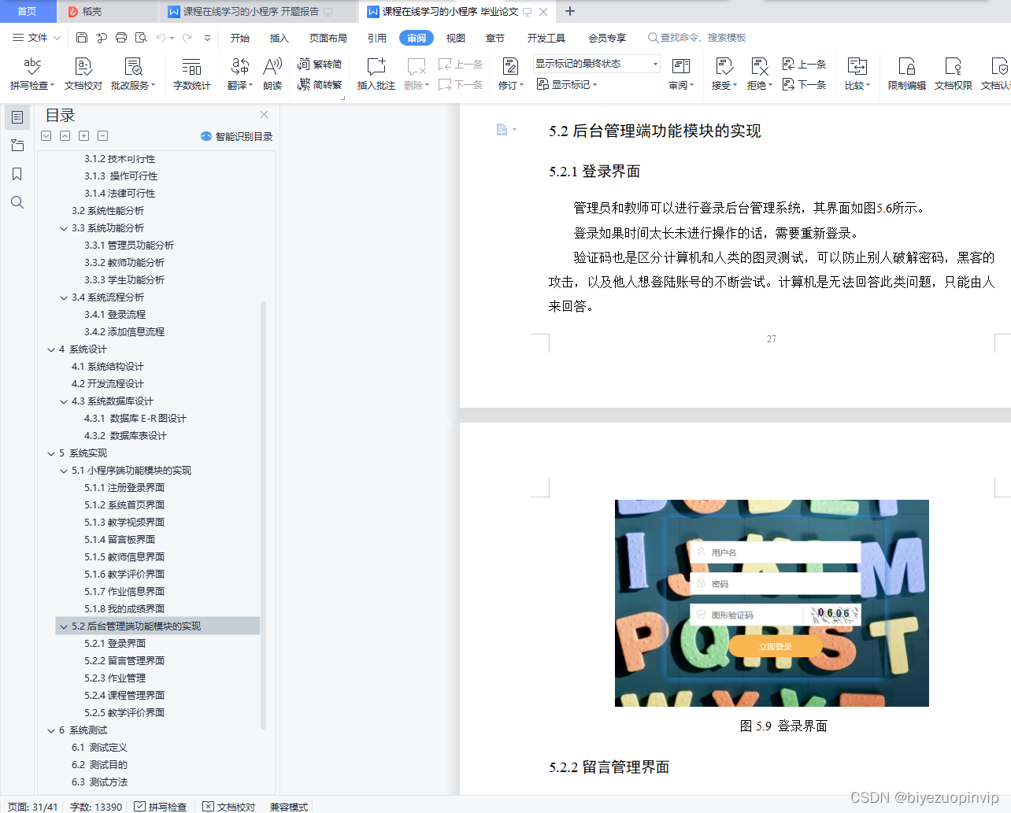Accept the revision (接受)
1011x813 pixels.
coord(724,73)
